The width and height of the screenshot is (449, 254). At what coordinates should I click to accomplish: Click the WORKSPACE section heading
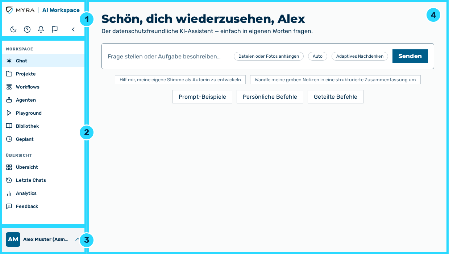click(x=20, y=49)
